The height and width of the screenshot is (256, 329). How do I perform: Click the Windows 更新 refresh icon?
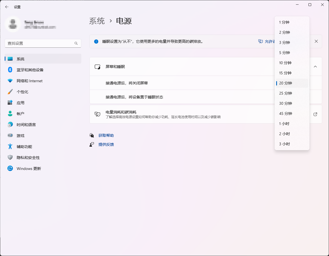(x=10, y=169)
